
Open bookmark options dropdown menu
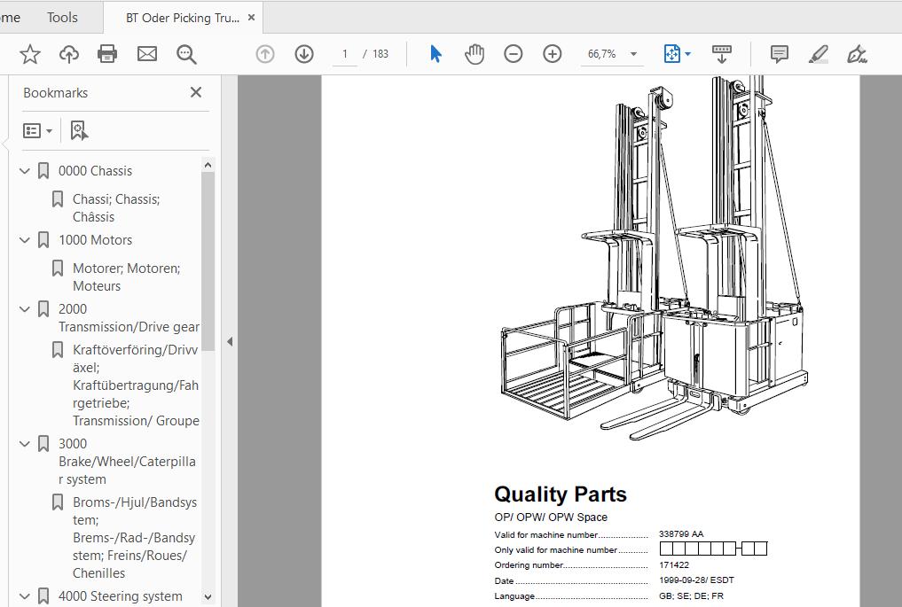pyautogui.click(x=37, y=131)
